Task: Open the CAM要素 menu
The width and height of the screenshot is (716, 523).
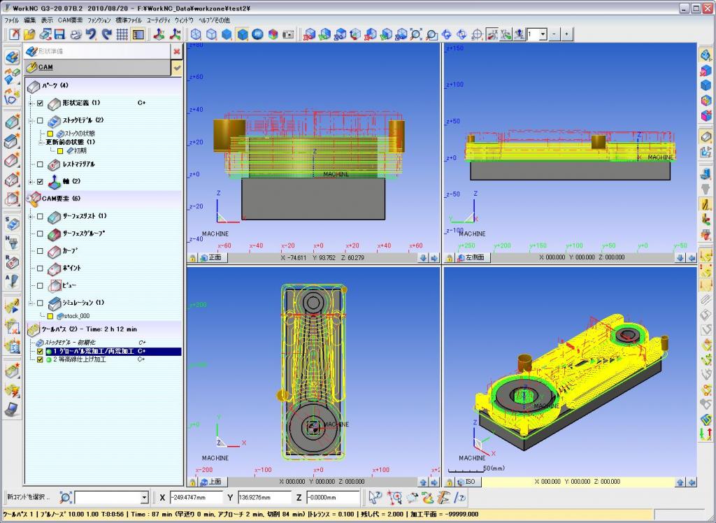Action: pyautogui.click(x=70, y=21)
